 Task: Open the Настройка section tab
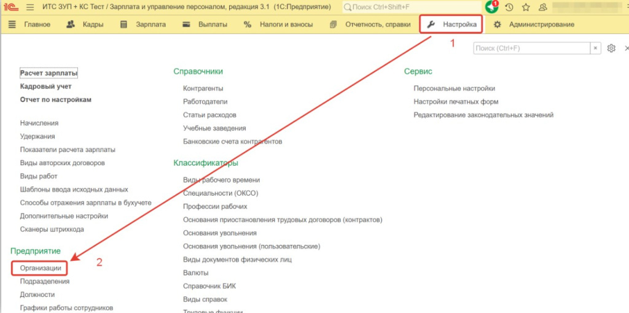[x=452, y=25]
